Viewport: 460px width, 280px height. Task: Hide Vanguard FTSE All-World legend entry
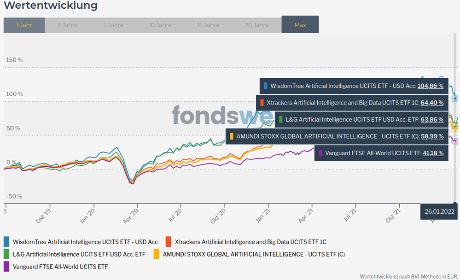pyautogui.click(x=60, y=266)
